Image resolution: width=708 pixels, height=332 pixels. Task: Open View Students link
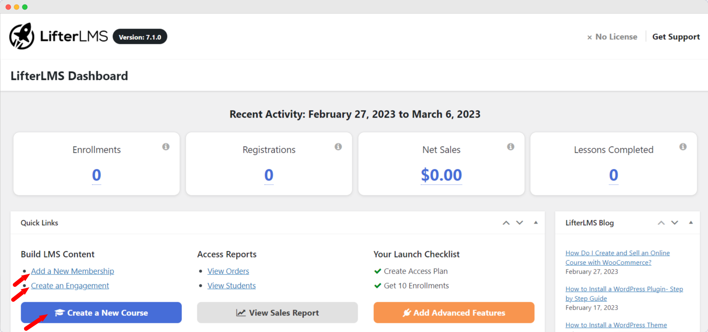(x=232, y=286)
